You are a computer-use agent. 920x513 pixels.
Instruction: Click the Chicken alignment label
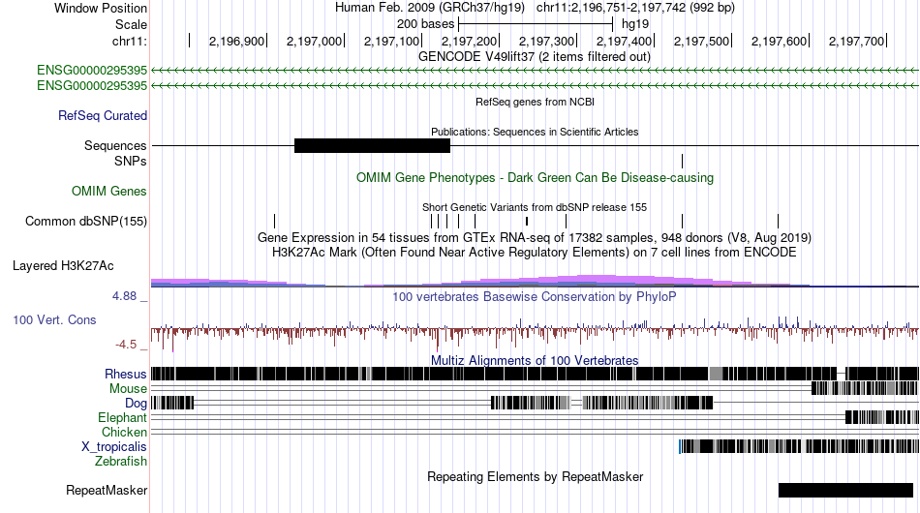click(124, 432)
